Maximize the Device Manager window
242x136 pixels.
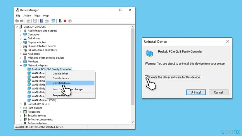pos(120,10)
